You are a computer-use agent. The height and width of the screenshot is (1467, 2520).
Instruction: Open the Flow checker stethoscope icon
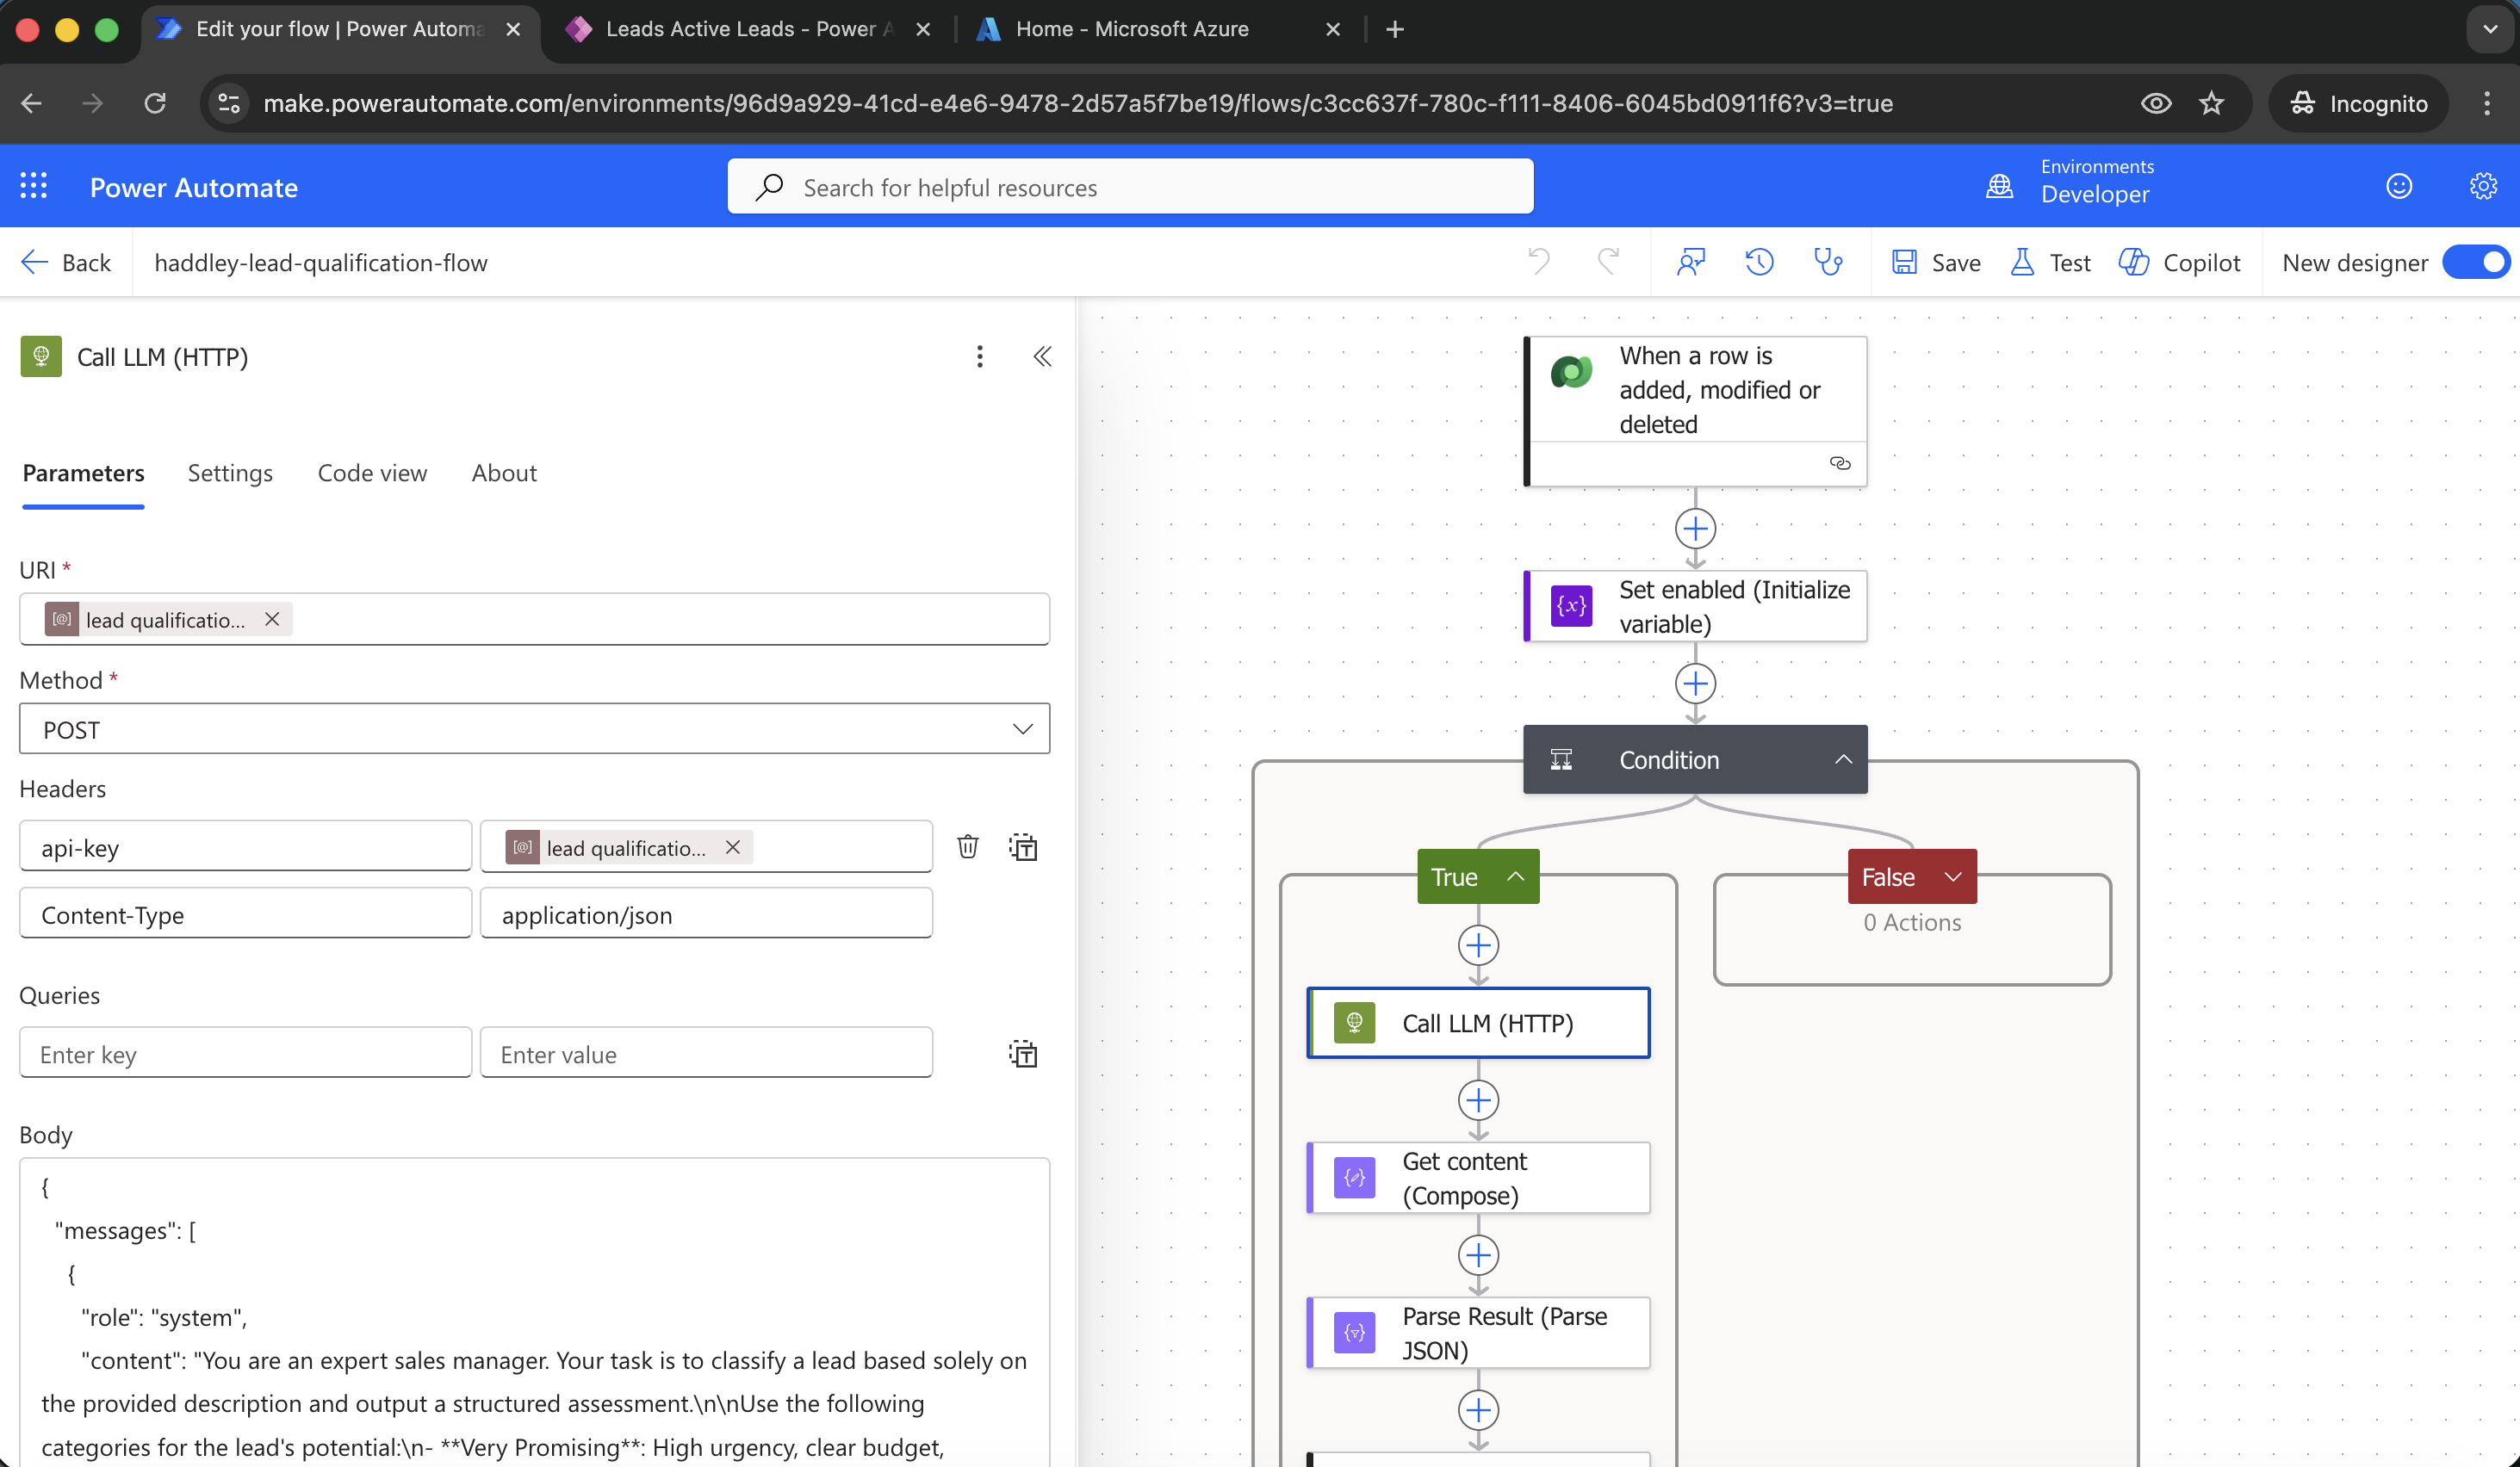(1828, 262)
